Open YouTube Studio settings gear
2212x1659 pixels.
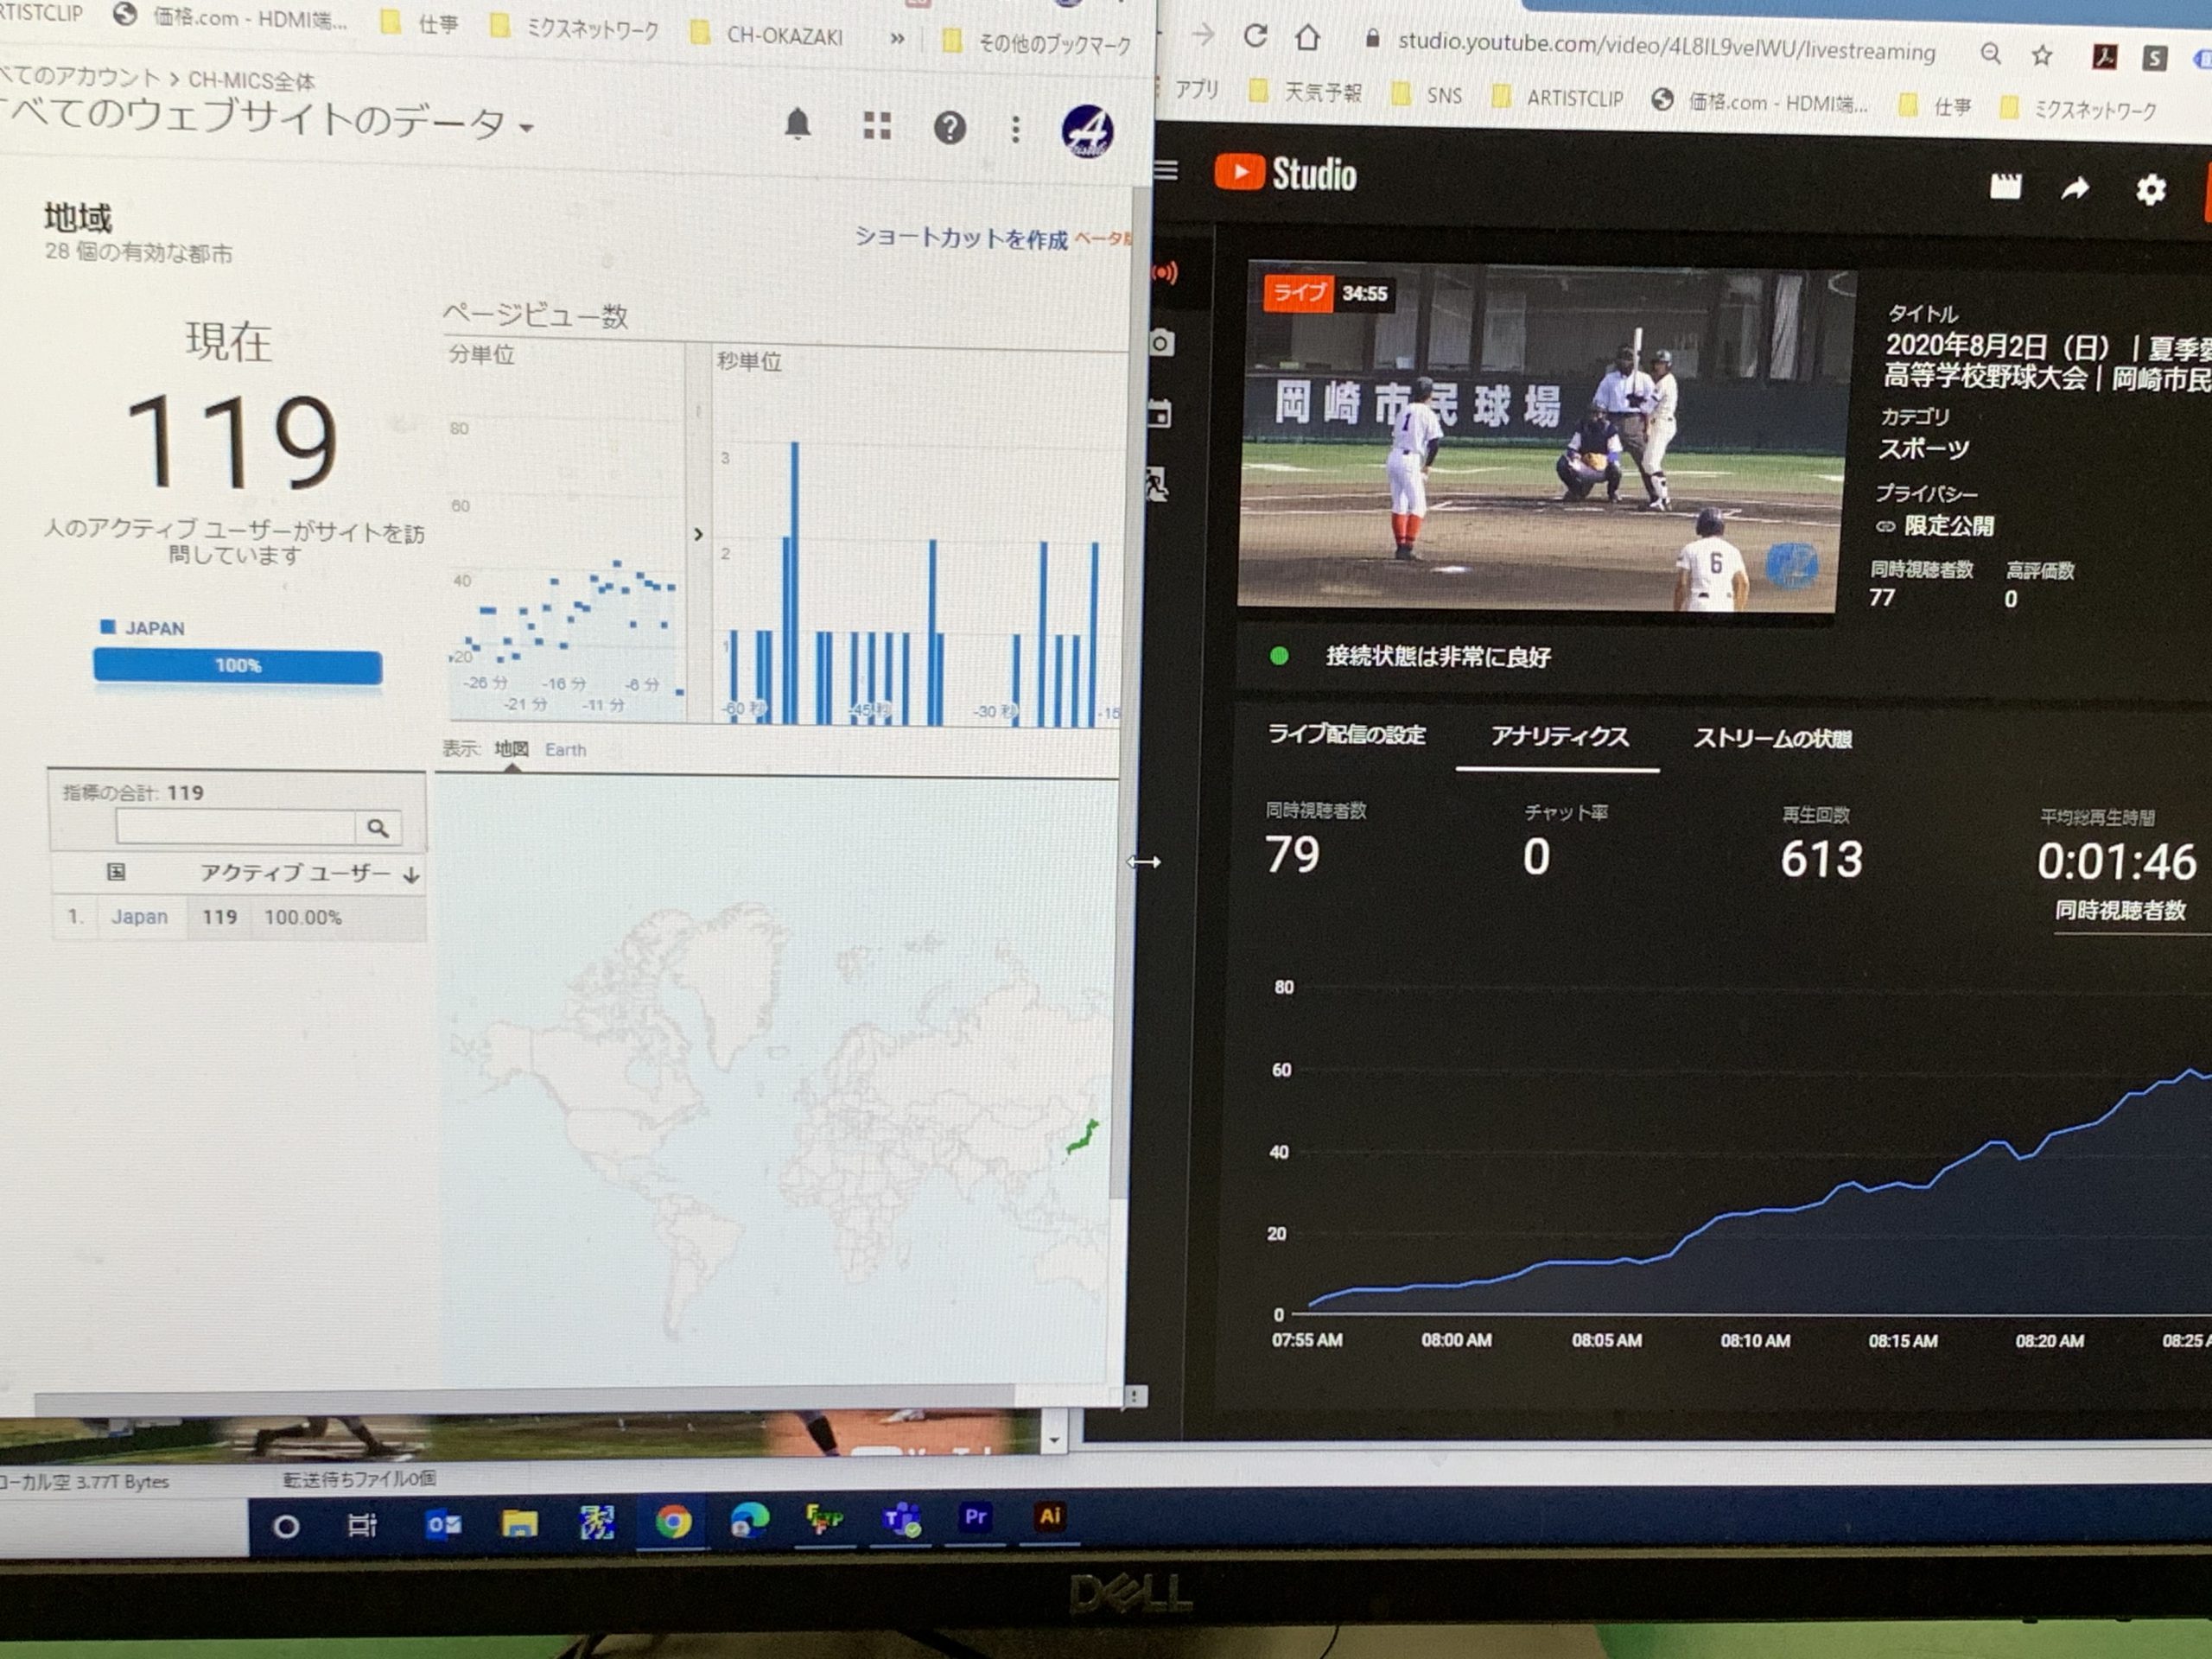click(2150, 189)
